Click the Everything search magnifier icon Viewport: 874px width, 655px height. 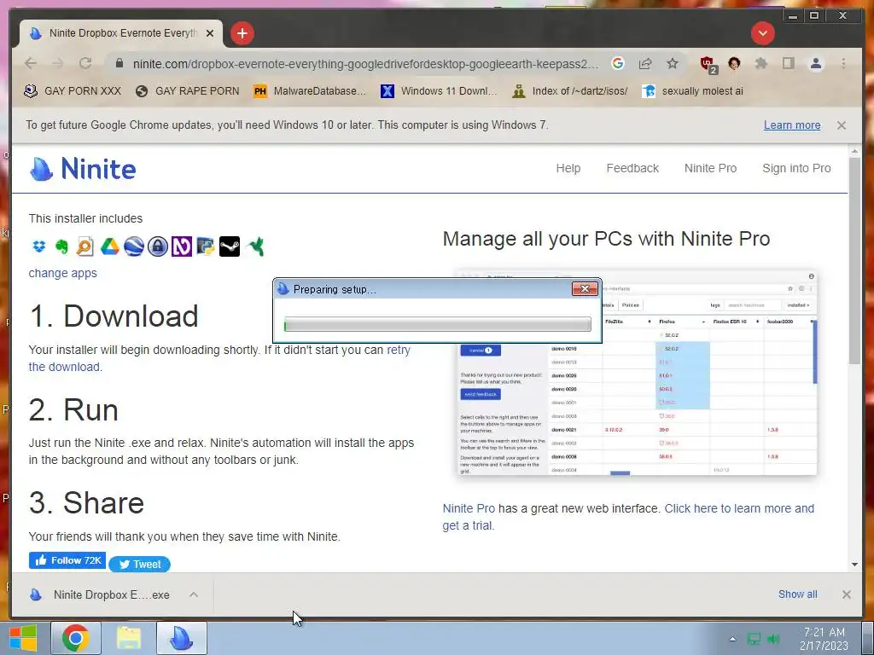[85, 246]
